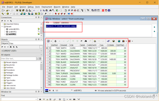Click the Print icon in main toolbar

pos(27,10)
